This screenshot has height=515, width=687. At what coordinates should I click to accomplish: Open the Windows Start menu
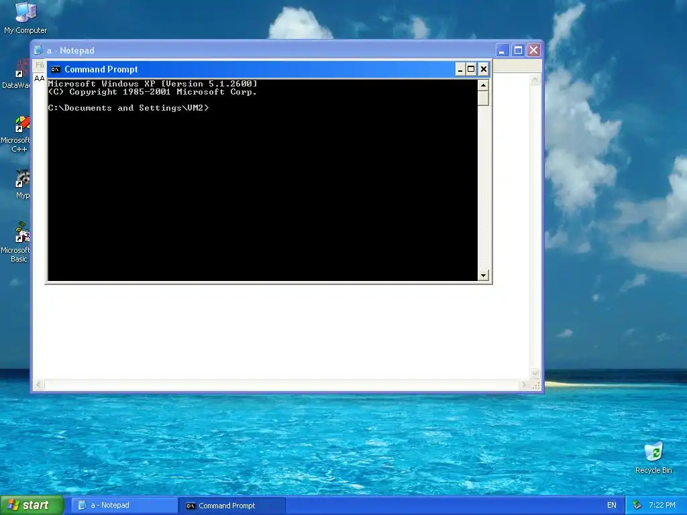(x=32, y=505)
